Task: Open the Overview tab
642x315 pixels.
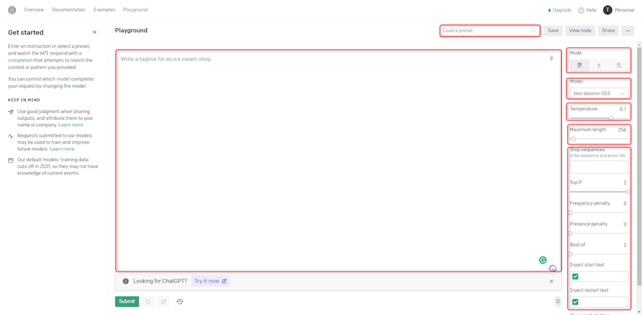Action: pos(34,10)
